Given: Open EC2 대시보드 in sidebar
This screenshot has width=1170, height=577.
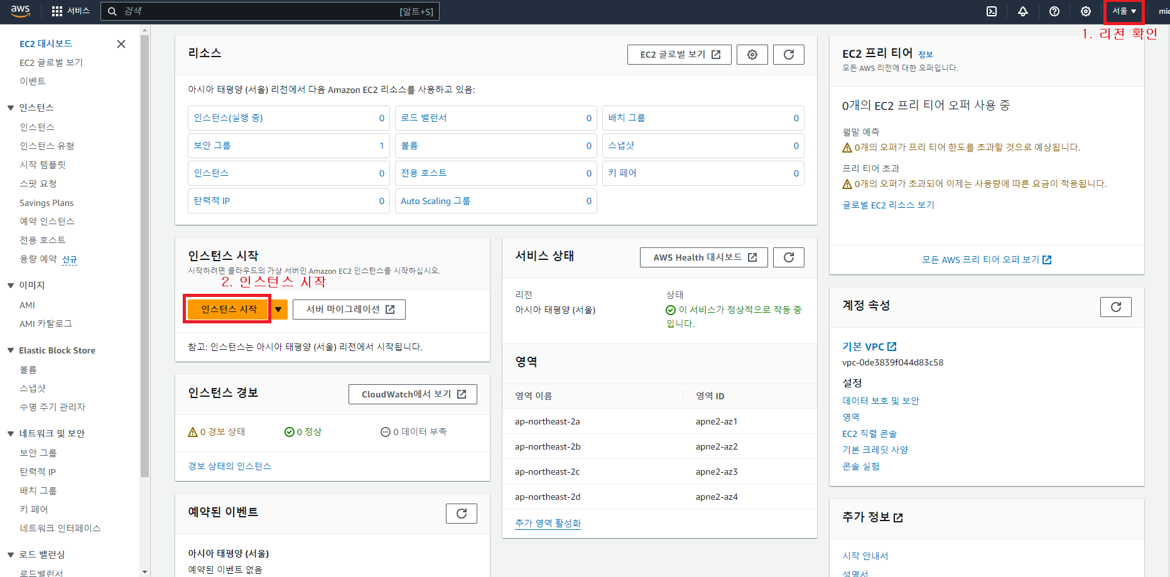Looking at the screenshot, I should (46, 44).
